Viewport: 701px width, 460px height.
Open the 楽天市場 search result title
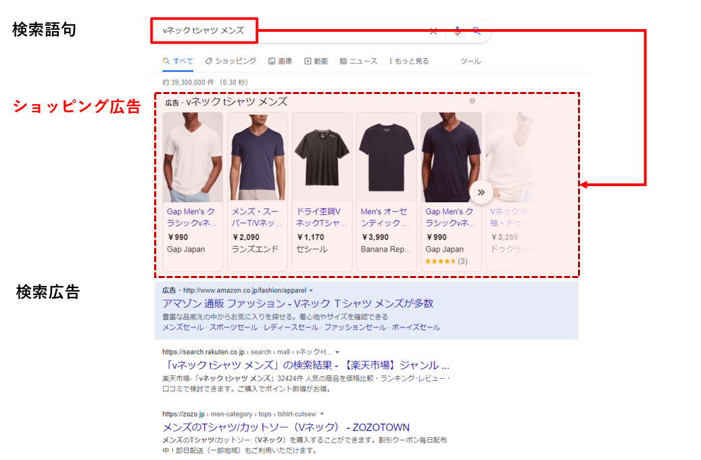pyautogui.click(x=306, y=365)
